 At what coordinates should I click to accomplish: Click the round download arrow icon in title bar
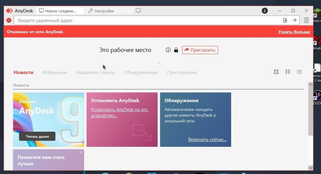point(265,11)
